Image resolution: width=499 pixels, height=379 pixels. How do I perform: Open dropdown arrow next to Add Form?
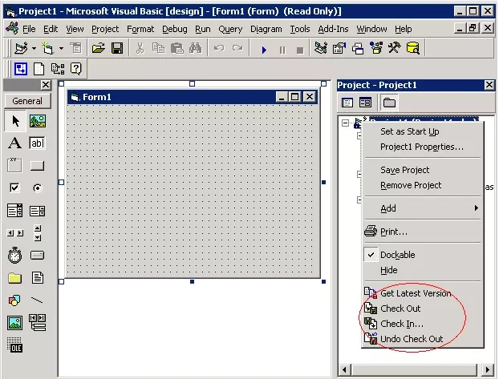[61, 49]
